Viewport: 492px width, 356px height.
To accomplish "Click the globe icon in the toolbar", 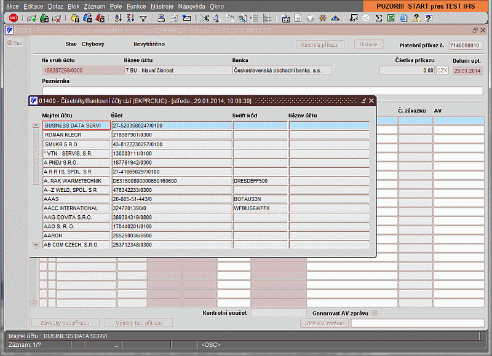I will [311, 18].
